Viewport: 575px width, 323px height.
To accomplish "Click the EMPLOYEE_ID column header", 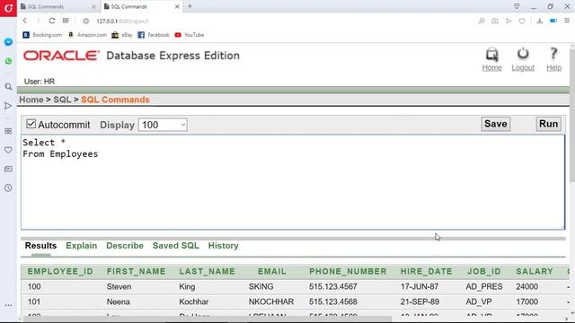I will point(60,271).
